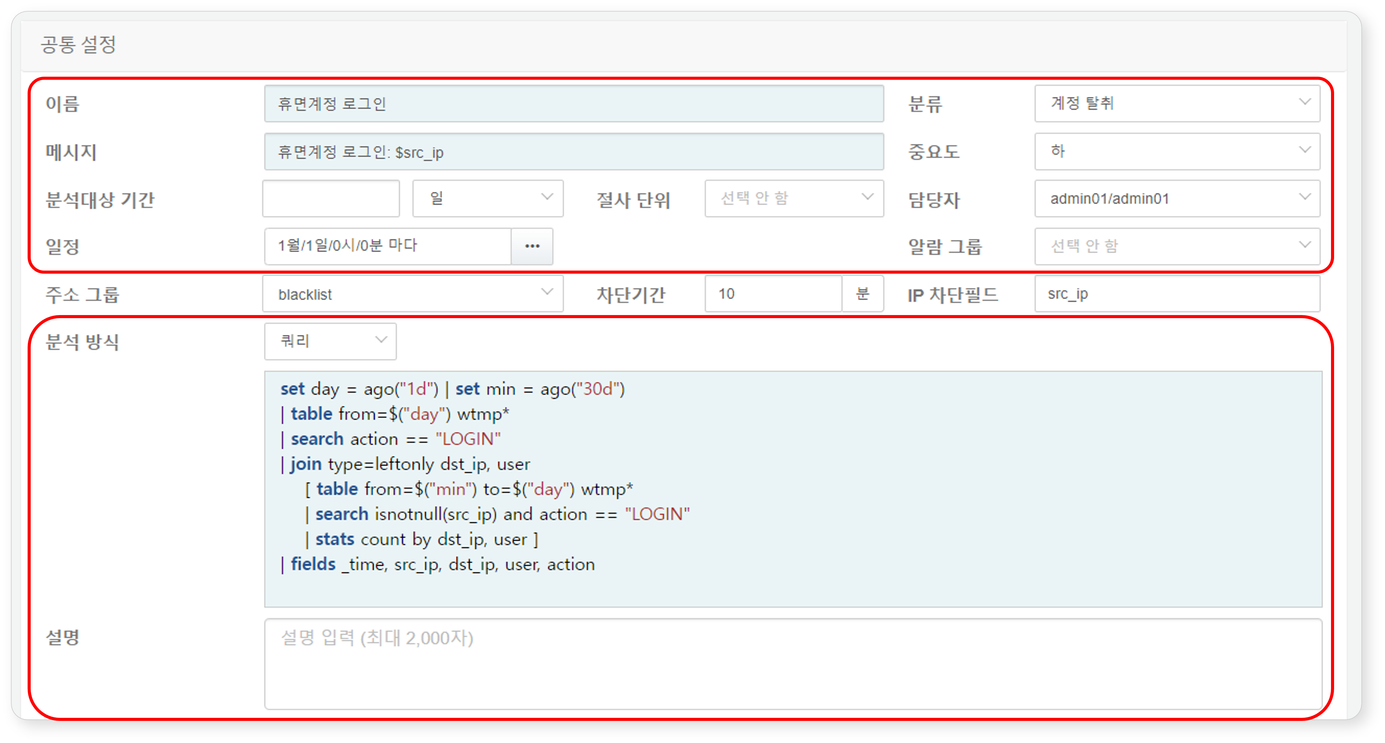Click the 중요도 dropdown chevron arrow
The width and height of the screenshot is (1385, 743).
[1304, 150]
